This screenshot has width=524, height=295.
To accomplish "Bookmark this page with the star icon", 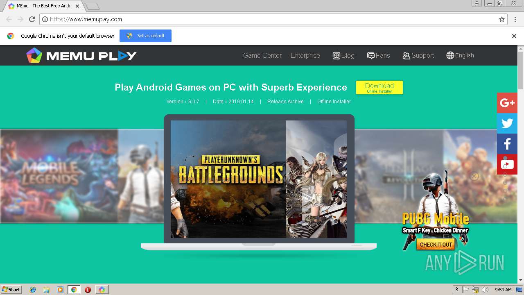I will tap(502, 19).
